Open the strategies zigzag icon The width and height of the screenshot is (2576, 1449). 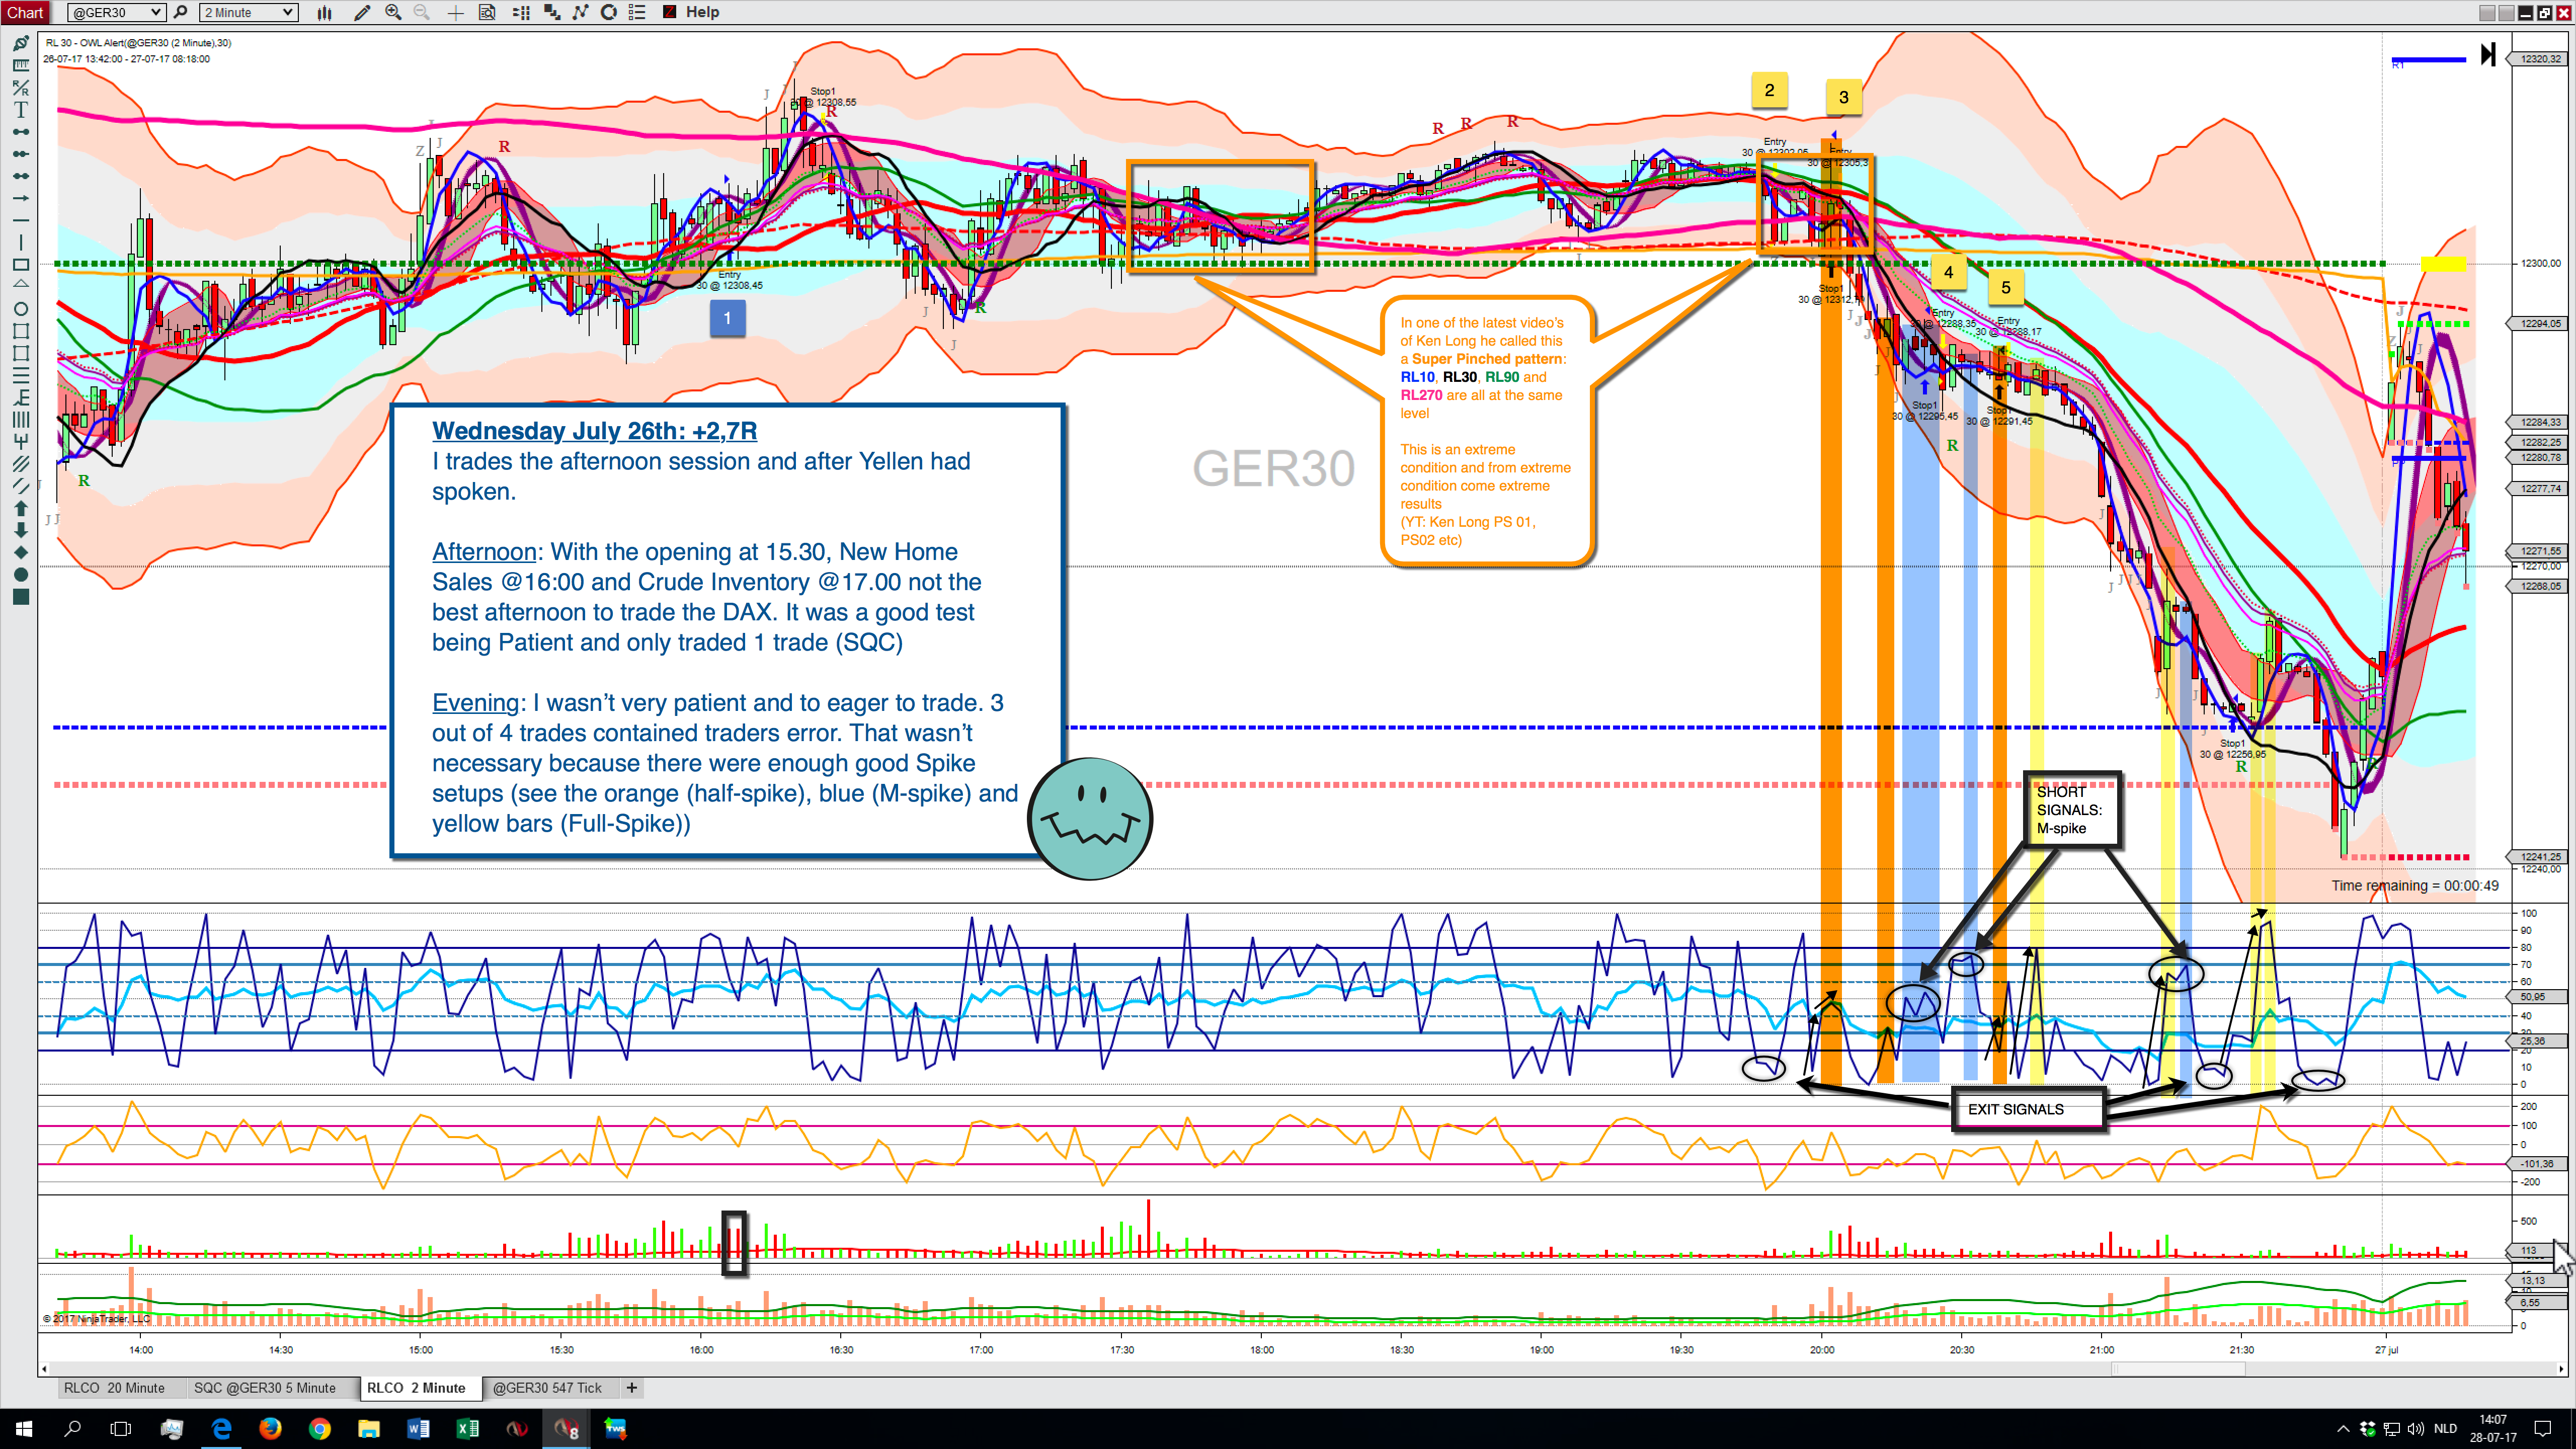(x=580, y=12)
